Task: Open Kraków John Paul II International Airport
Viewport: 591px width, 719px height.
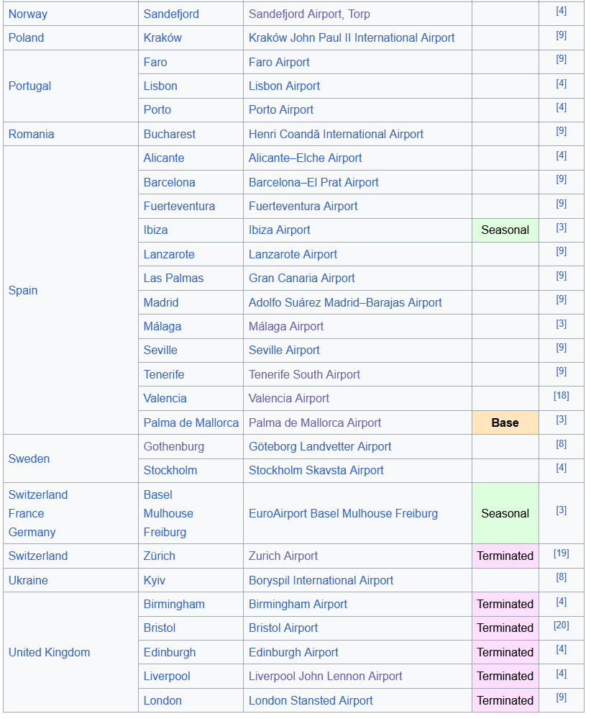Action: (352, 37)
